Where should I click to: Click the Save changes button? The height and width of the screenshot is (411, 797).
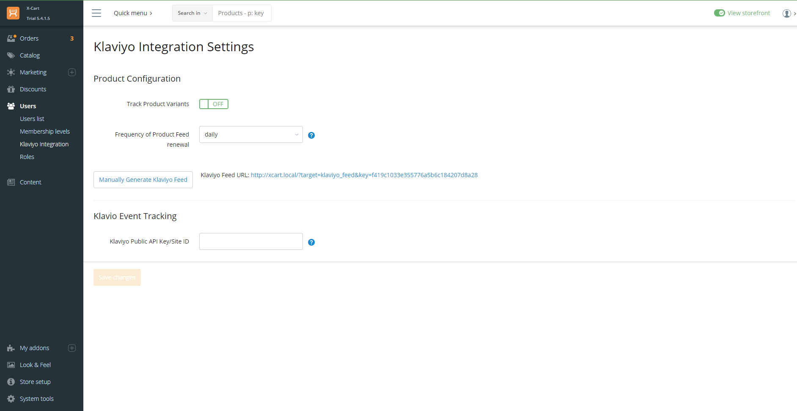117,277
